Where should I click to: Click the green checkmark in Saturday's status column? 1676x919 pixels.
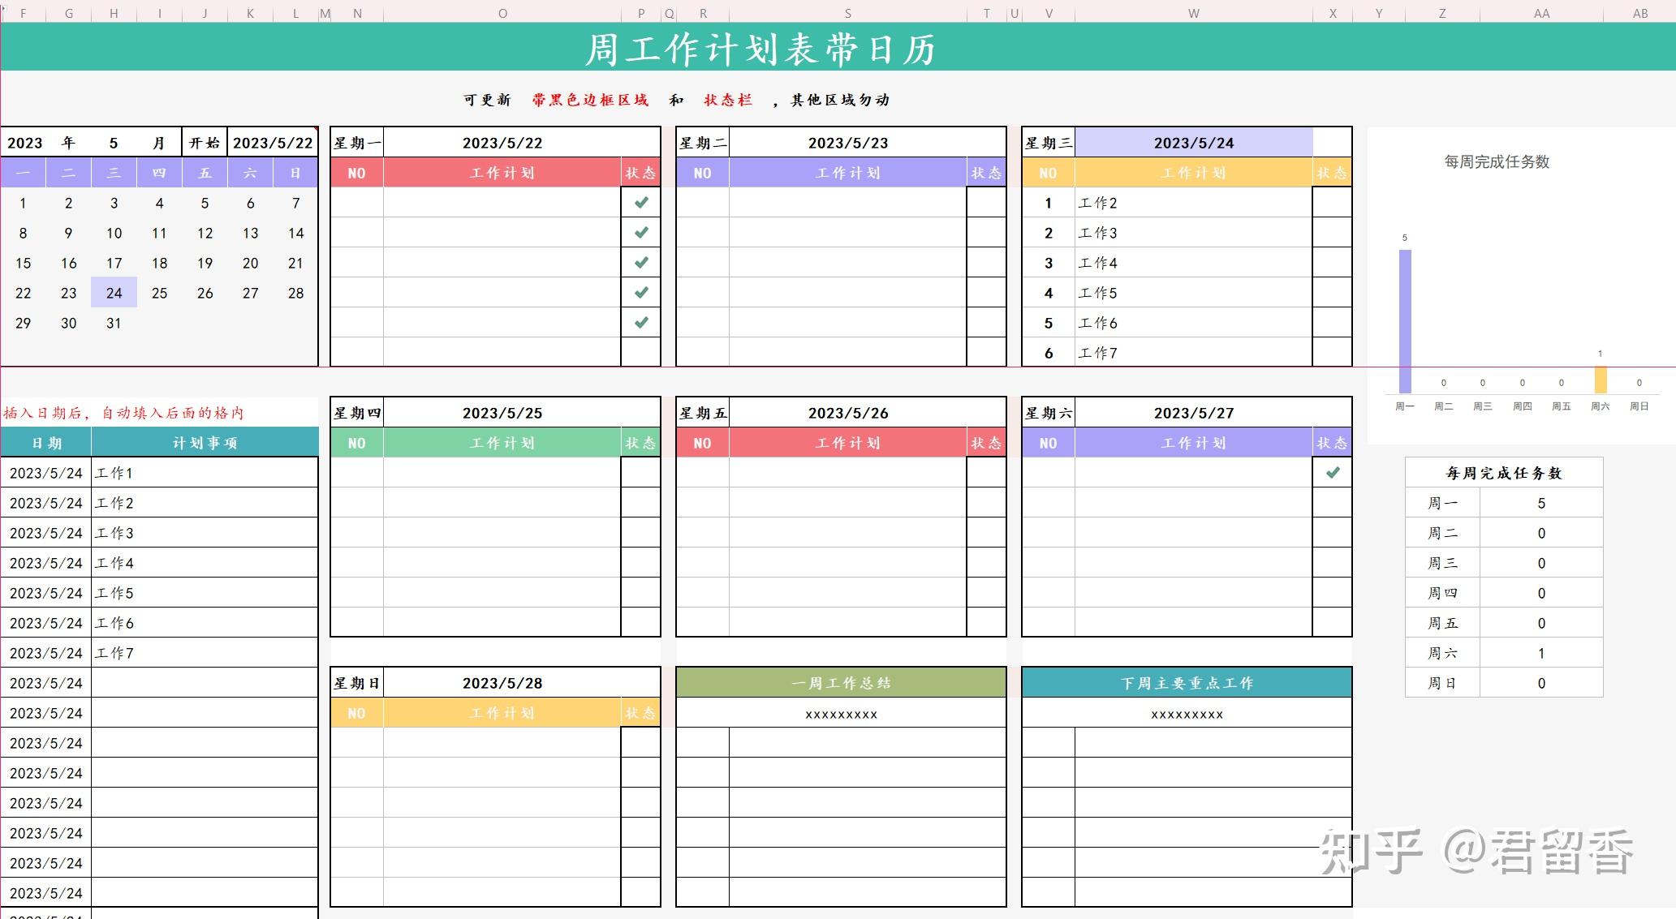pyautogui.click(x=1332, y=472)
